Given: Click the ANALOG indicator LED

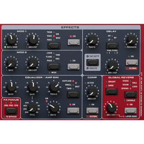Looking at the screenshot, I should pos(87,68).
